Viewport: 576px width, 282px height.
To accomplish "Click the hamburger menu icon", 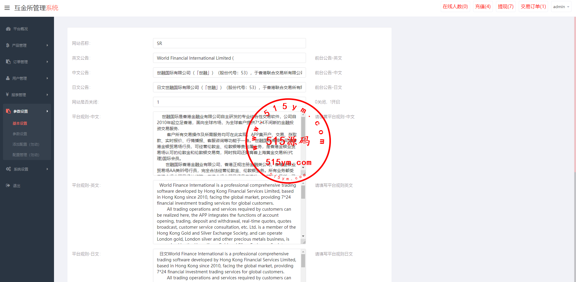I will click(x=7, y=8).
